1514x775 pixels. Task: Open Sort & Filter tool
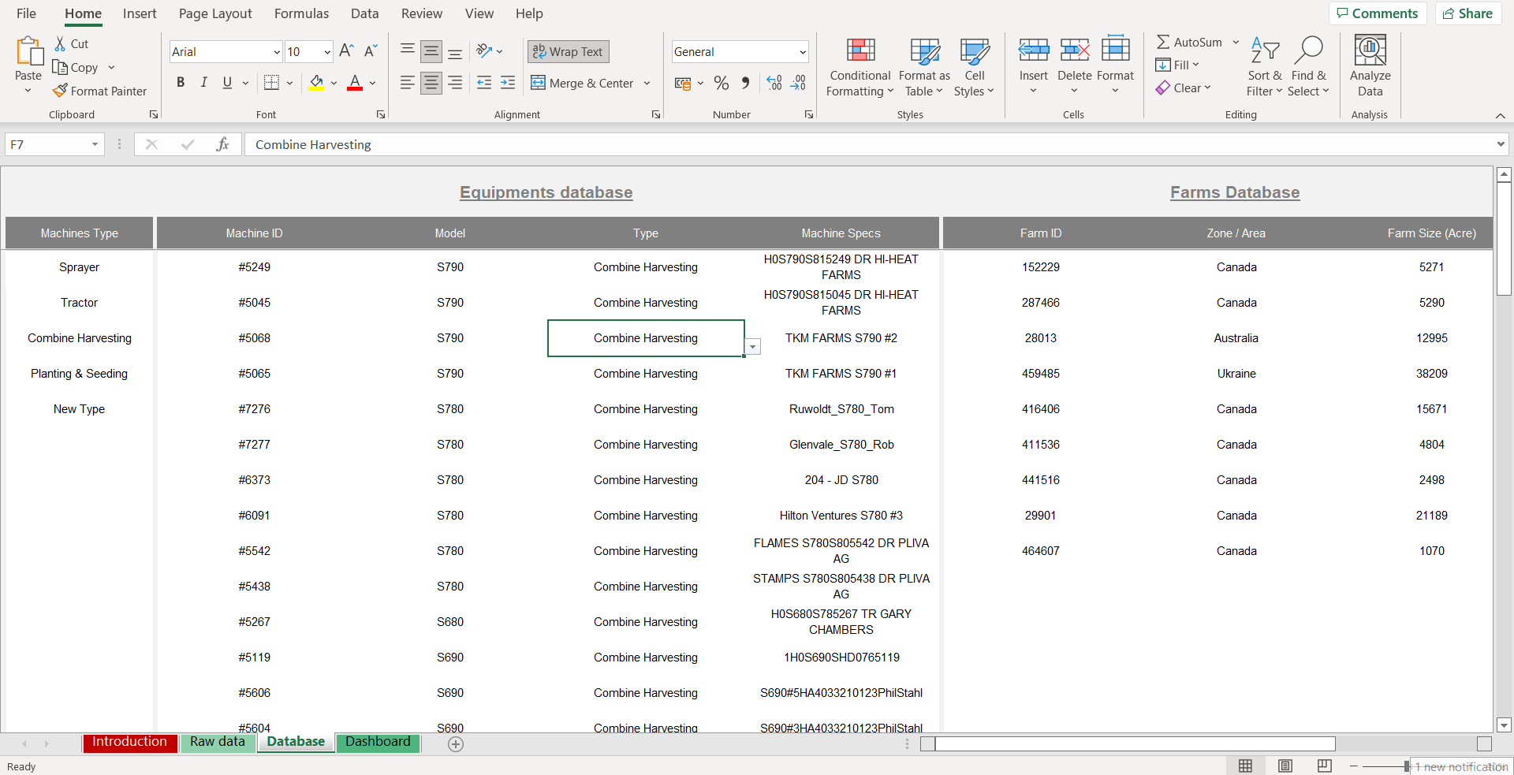click(x=1265, y=67)
